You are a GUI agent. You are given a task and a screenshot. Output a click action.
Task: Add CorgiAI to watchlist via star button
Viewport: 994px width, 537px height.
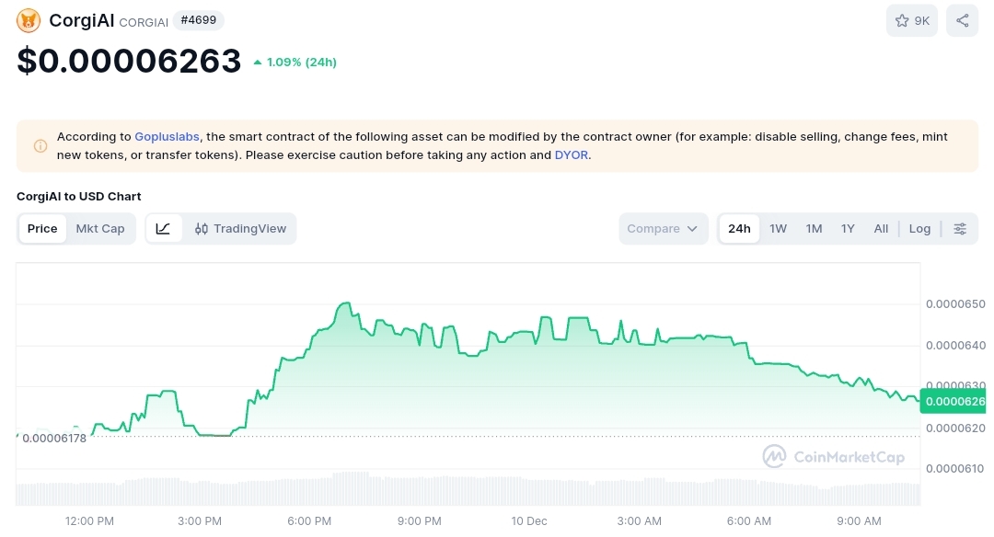click(x=911, y=20)
